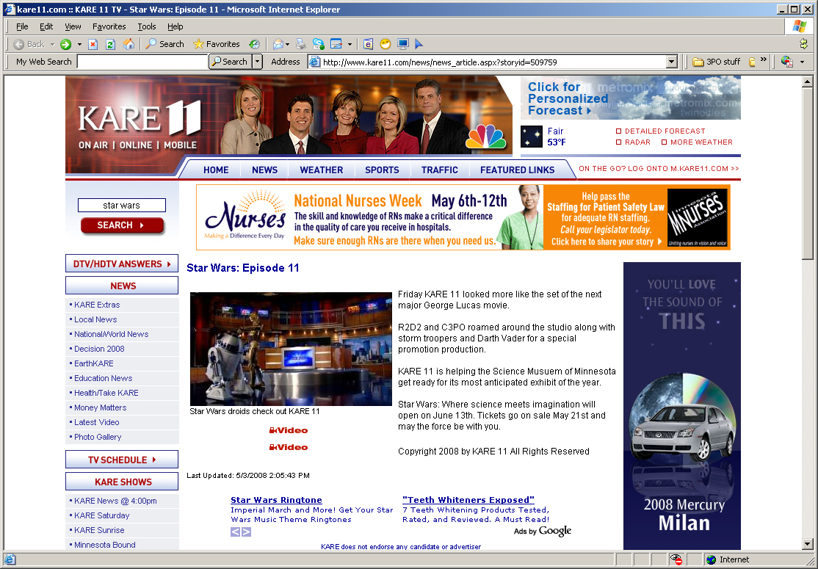Click the page's vertical scrollbar down arrow
This screenshot has width=818, height=569.
pos(808,545)
